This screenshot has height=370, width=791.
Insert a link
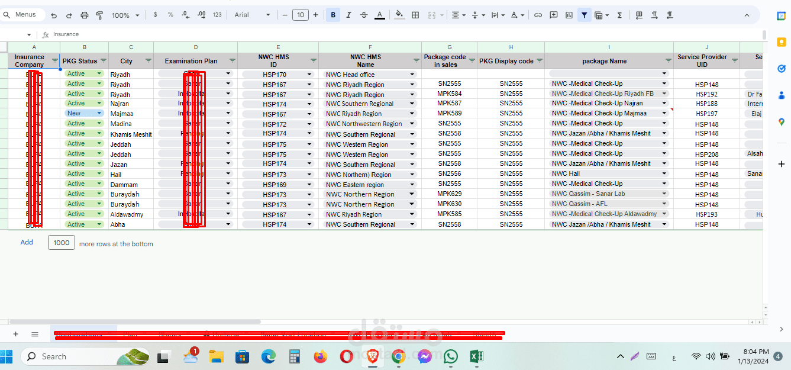[x=538, y=15]
